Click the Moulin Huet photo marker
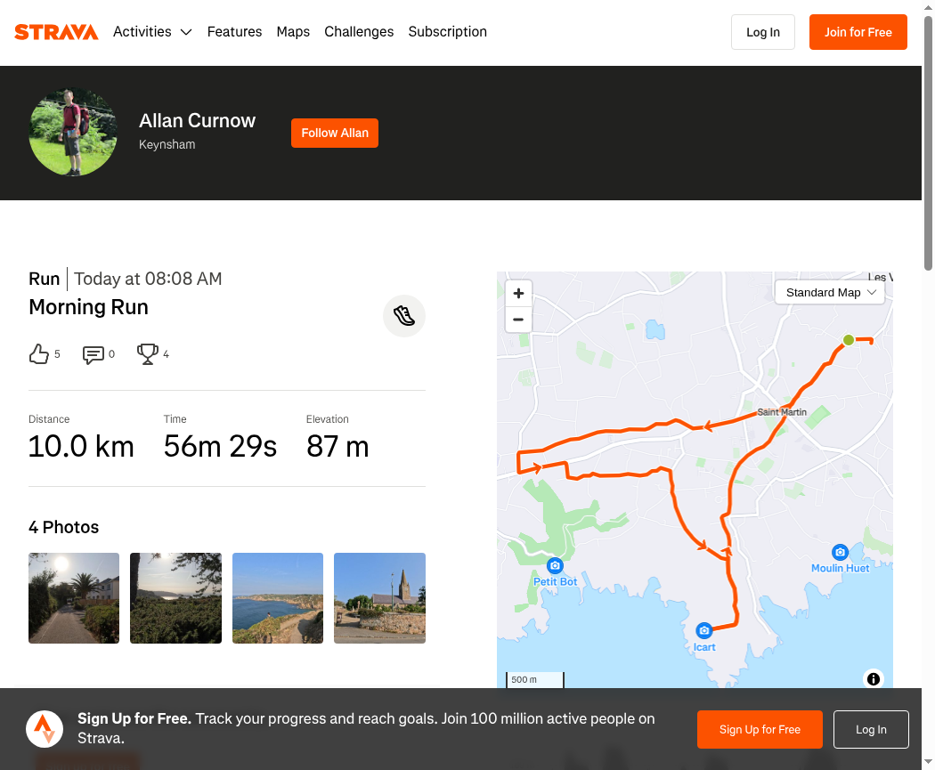935x770 pixels. click(840, 553)
